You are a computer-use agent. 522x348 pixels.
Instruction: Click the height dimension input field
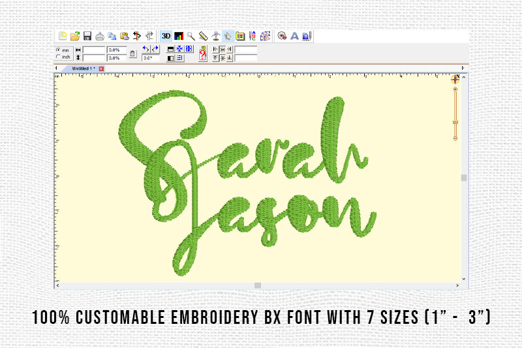[94, 58]
